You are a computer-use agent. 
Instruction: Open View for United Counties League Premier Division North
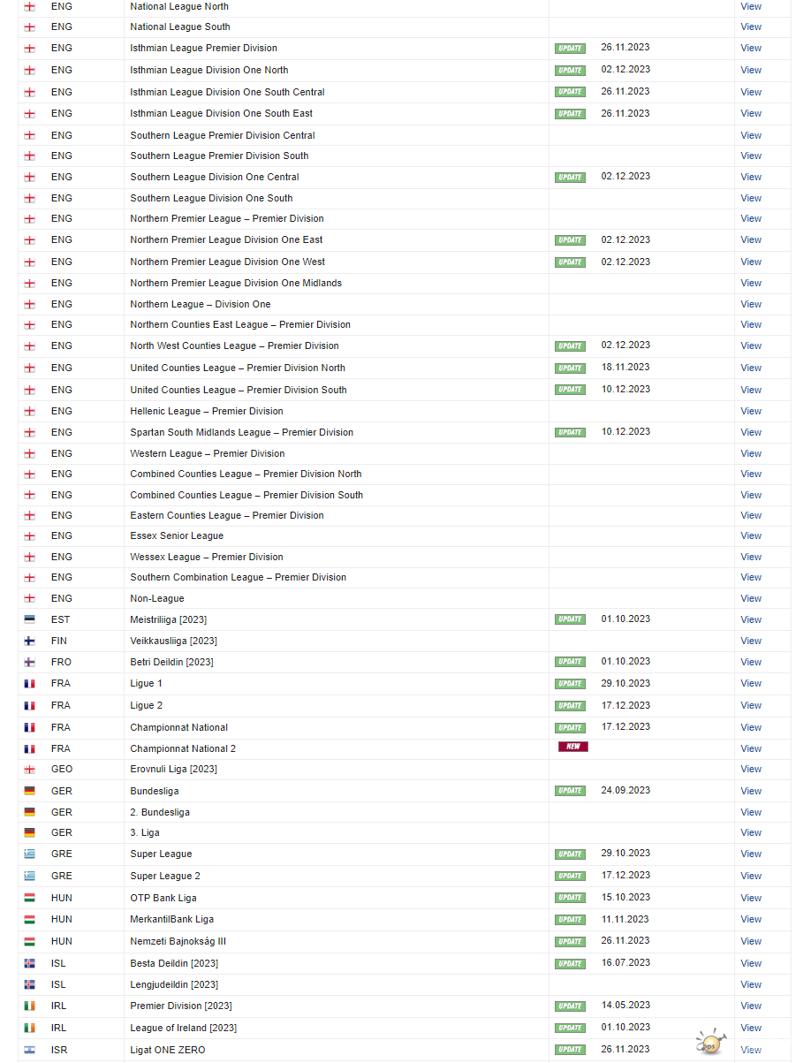[x=751, y=368]
